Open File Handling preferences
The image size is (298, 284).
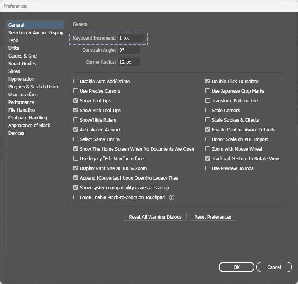[36, 110]
